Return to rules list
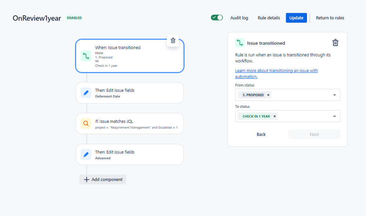366x216 pixels. coord(330,18)
